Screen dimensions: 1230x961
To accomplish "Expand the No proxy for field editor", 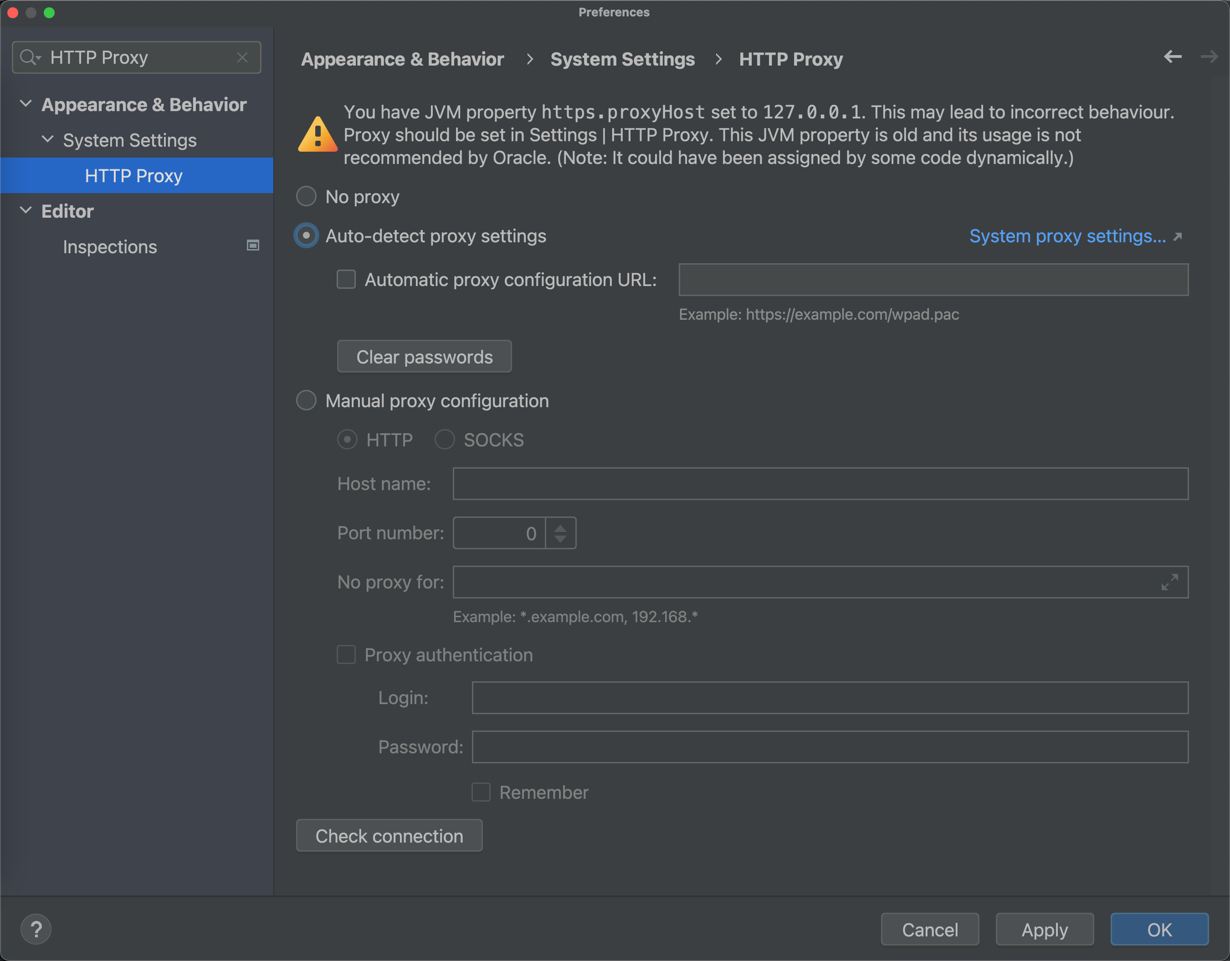I will [x=1170, y=582].
